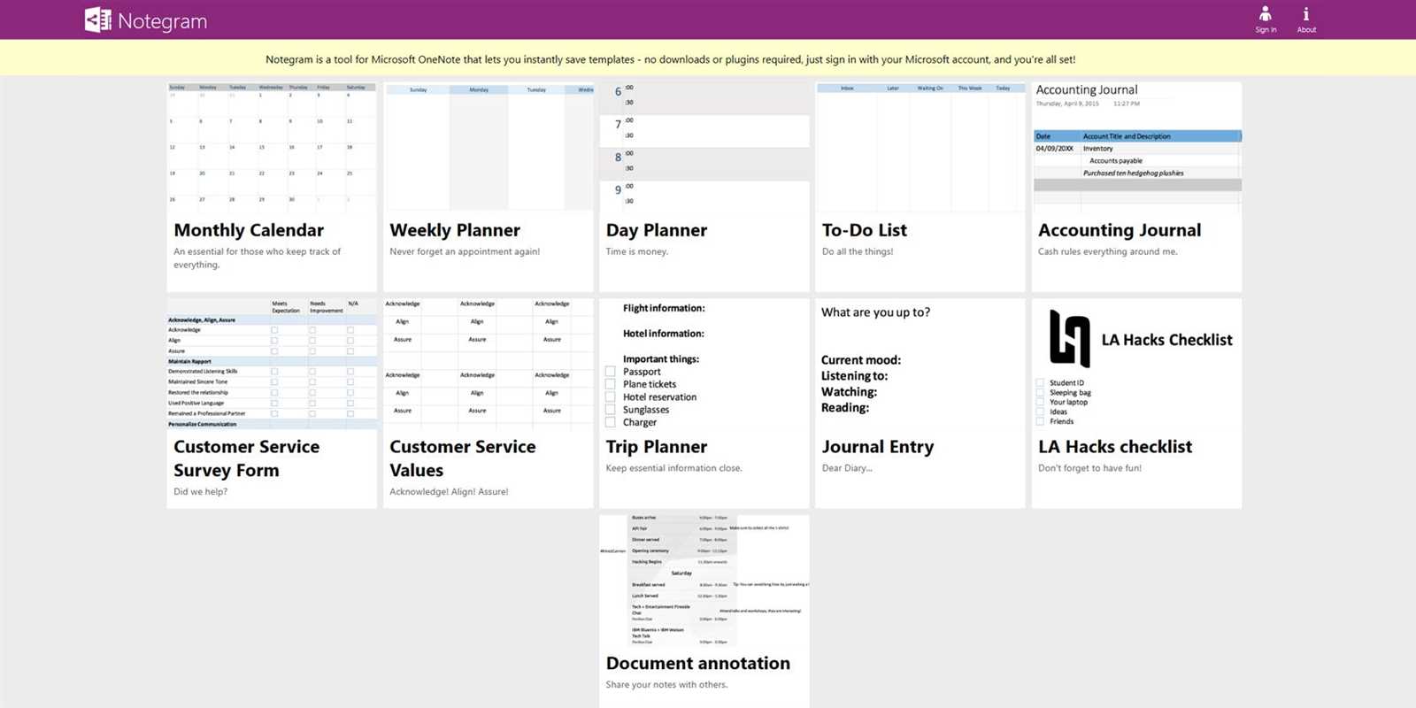Open To-Do List template thumbnail
The image size is (1416, 708).
[920, 146]
